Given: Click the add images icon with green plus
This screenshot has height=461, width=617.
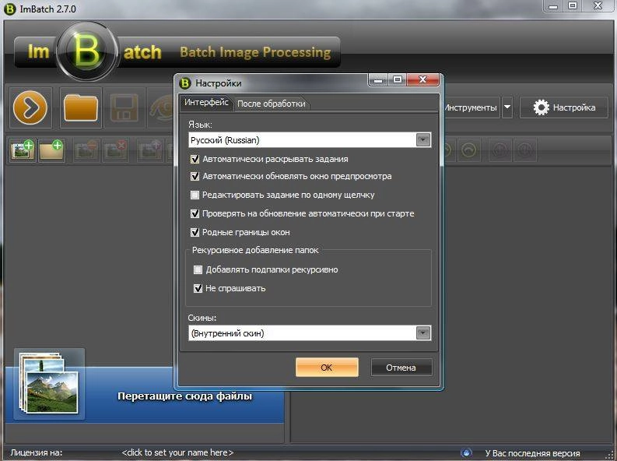Looking at the screenshot, I should (23, 150).
